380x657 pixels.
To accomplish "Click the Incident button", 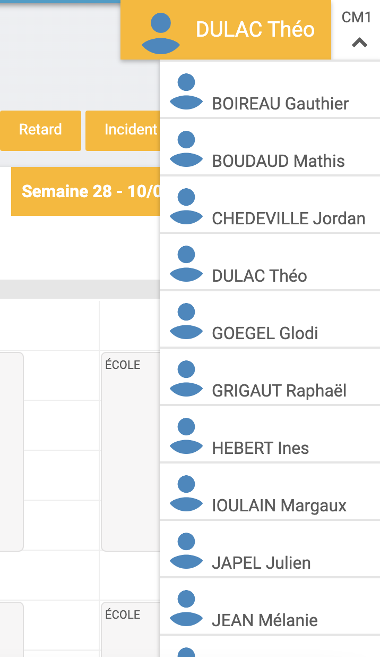I will (123, 130).
